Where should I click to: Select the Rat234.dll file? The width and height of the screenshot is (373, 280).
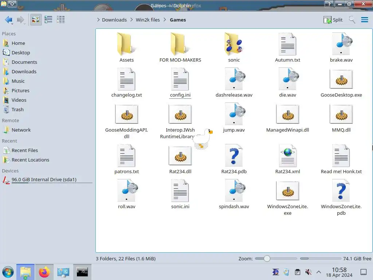(180, 159)
